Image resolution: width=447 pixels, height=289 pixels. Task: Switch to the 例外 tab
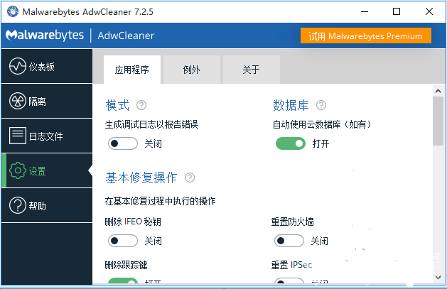click(x=192, y=70)
